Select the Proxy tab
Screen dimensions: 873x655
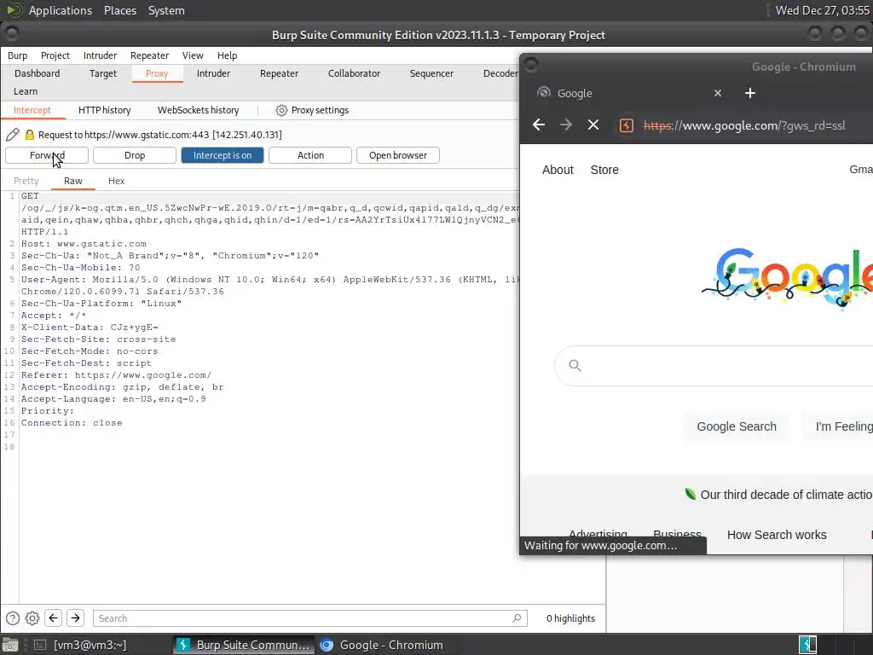pos(157,73)
